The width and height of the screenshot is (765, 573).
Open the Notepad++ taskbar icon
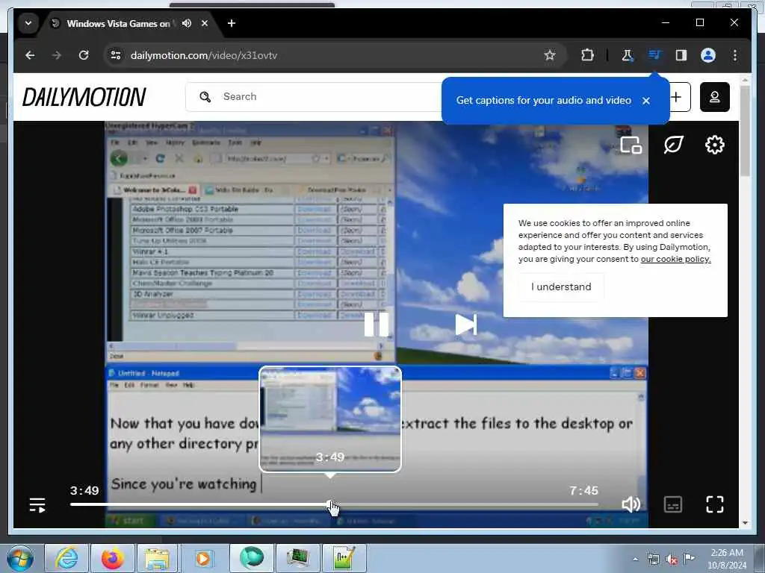point(344,558)
